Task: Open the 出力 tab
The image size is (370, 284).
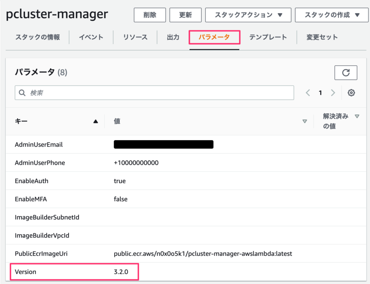Action: point(172,37)
